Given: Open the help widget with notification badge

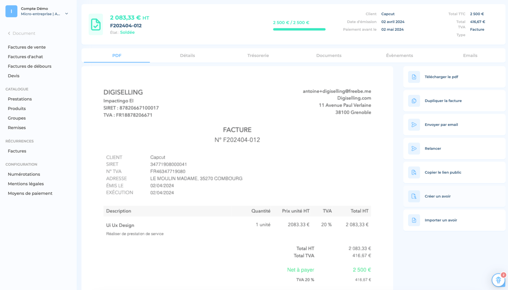Looking at the screenshot, I should click(498, 280).
